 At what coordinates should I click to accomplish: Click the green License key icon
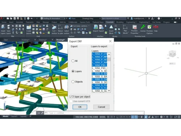[x=143, y=28]
